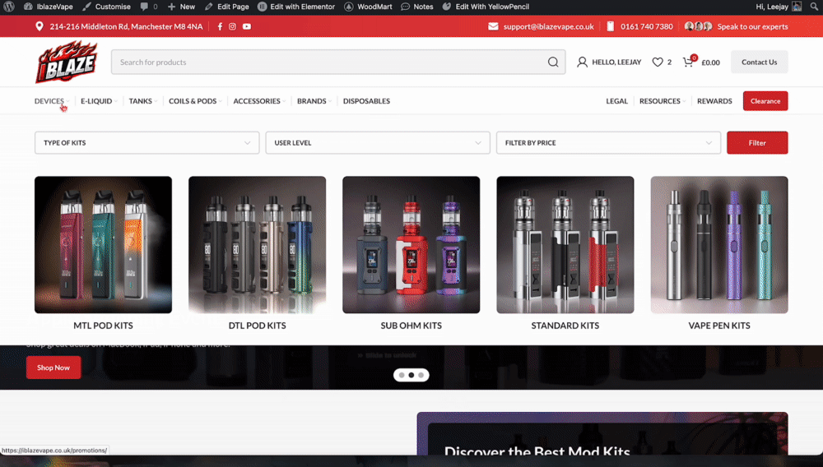Open the DISPOSABLES menu item
The width and height of the screenshot is (823, 467).
(x=366, y=100)
